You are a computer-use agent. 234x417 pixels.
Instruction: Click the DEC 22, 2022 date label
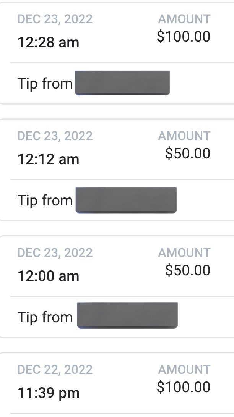pyautogui.click(x=55, y=369)
